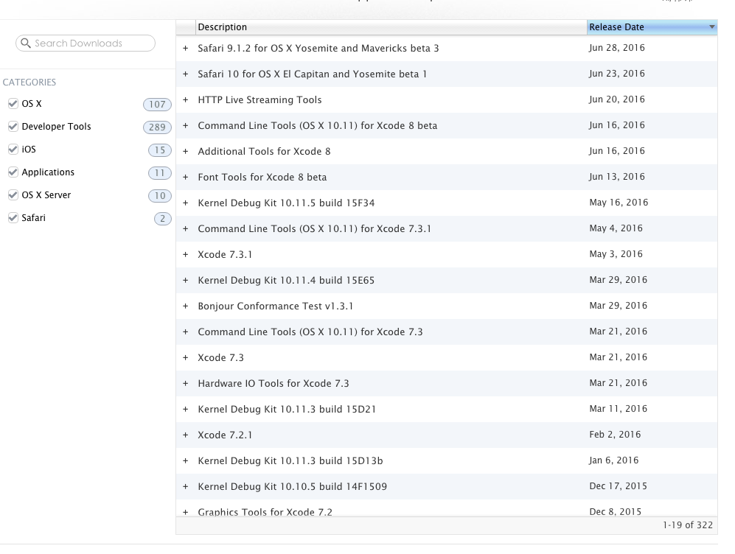Sort by the Release Date column header

[x=652, y=27]
